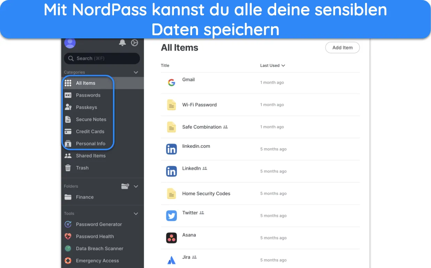Click the Finance folder icon
The image size is (431, 268).
68,197
